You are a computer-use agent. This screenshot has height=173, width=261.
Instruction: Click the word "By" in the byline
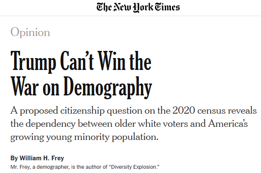pyautogui.click(x=14, y=158)
